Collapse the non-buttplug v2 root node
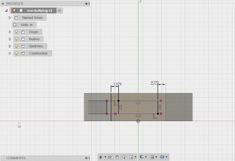235x161 pixels. coord(6,10)
